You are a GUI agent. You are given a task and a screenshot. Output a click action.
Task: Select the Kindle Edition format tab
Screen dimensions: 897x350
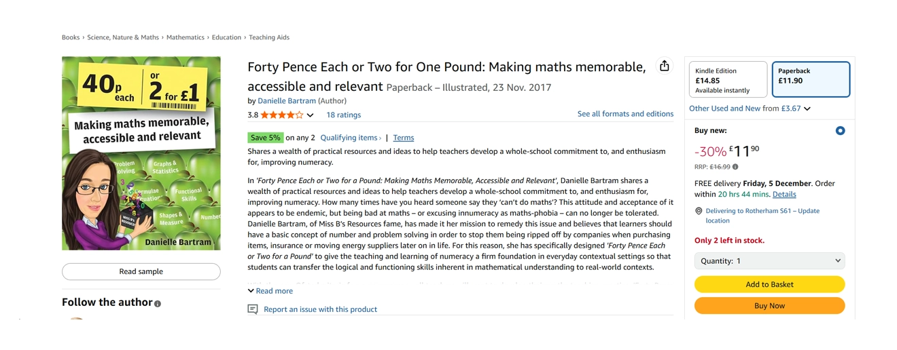pos(728,79)
